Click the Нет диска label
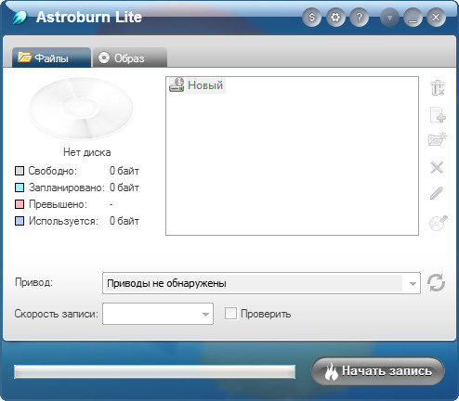The height and width of the screenshot is (401, 459). click(x=86, y=152)
